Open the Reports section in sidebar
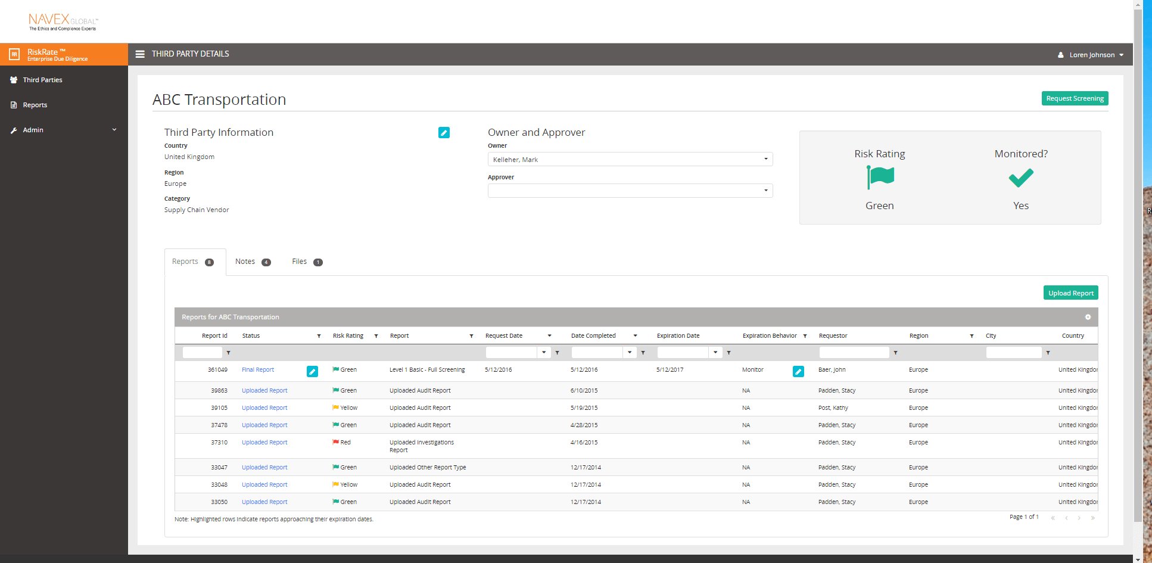This screenshot has height=563, width=1152. point(35,105)
